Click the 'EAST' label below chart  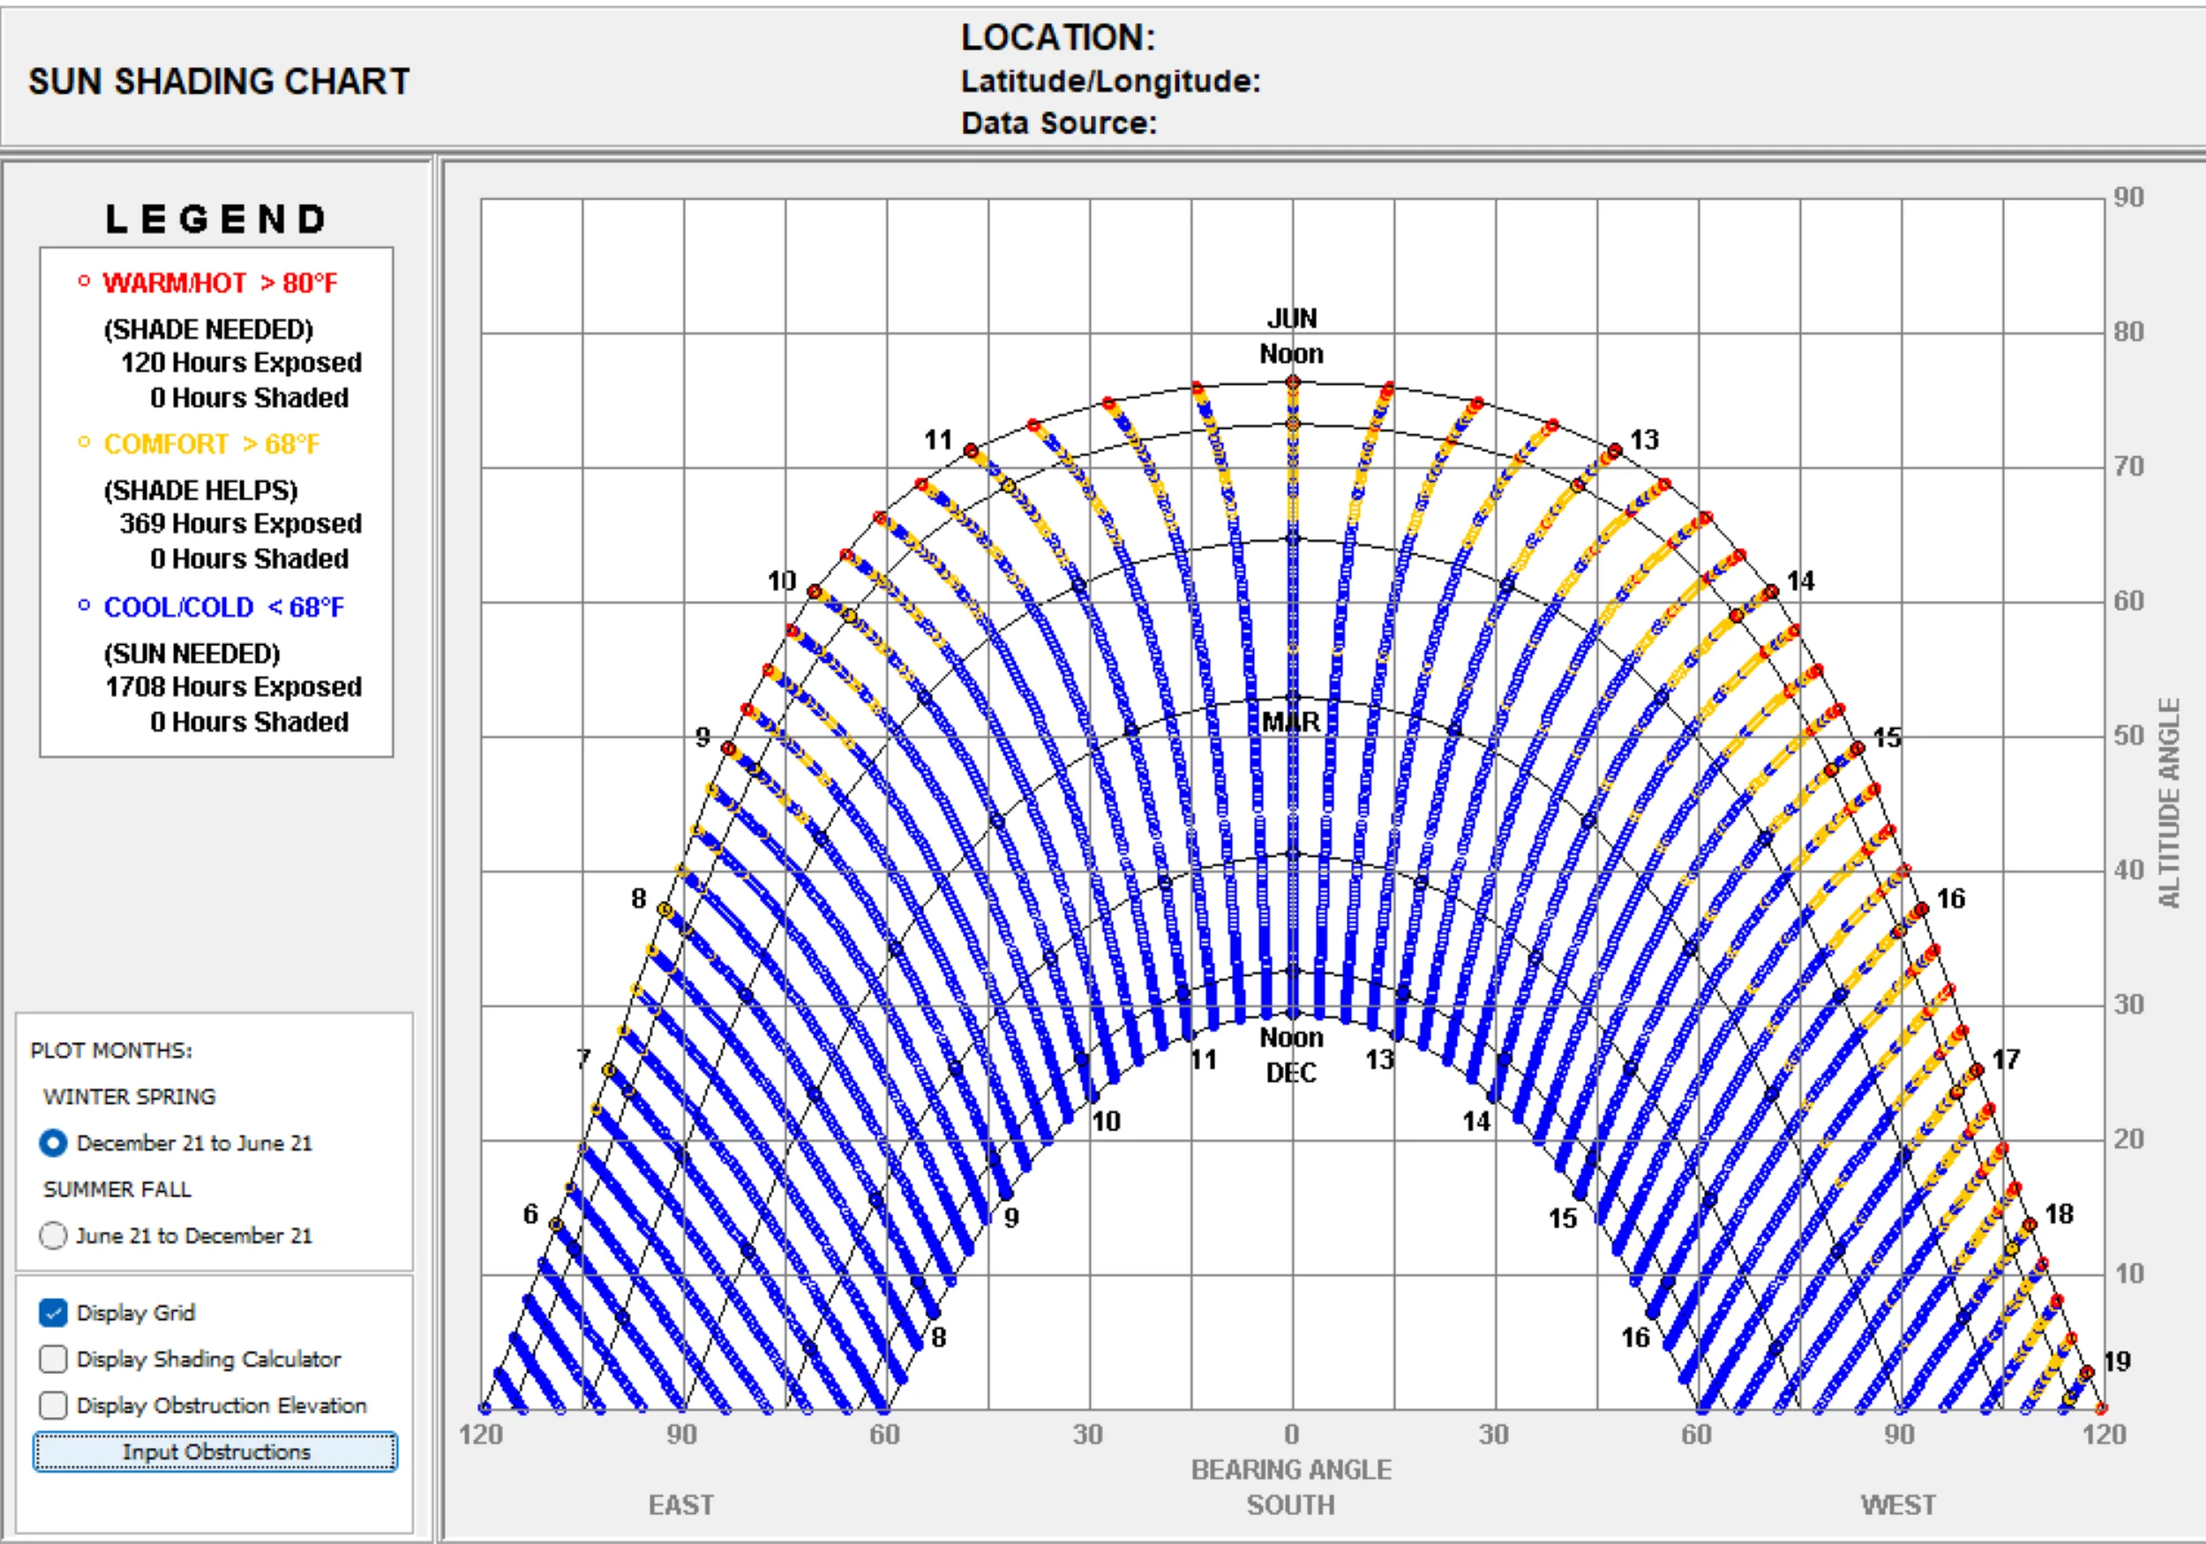pos(681,1504)
